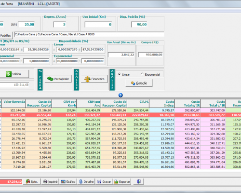The height and width of the screenshot is (193, 241).
Task: Click the Disp. Padrão (%) field
Action: (139, 25)
